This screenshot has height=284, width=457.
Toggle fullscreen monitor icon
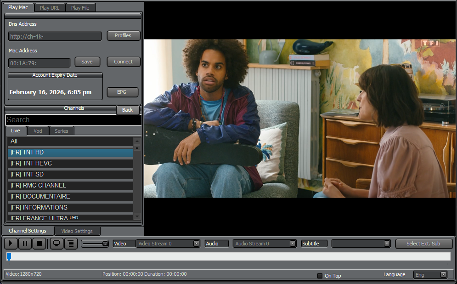click(56, 244)
